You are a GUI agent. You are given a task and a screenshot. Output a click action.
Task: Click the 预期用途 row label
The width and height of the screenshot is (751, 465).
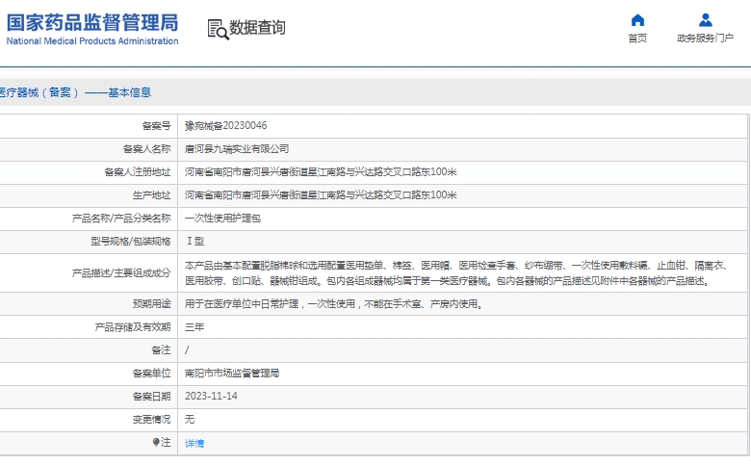(x=151, y=304)
